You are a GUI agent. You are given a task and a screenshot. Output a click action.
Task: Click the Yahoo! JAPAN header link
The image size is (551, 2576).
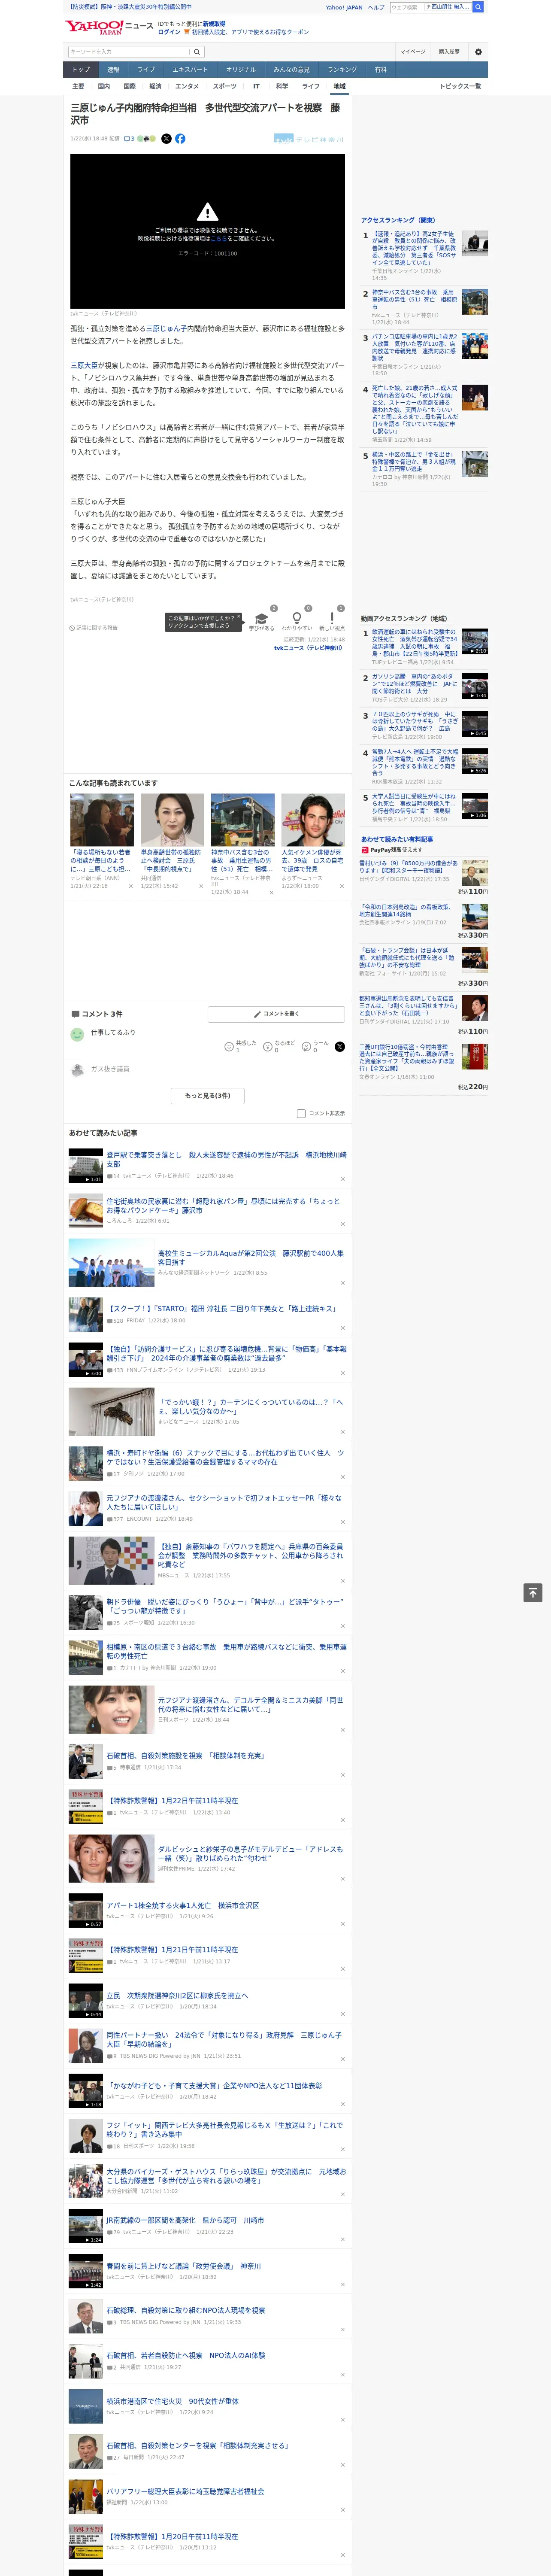(344, 7)
